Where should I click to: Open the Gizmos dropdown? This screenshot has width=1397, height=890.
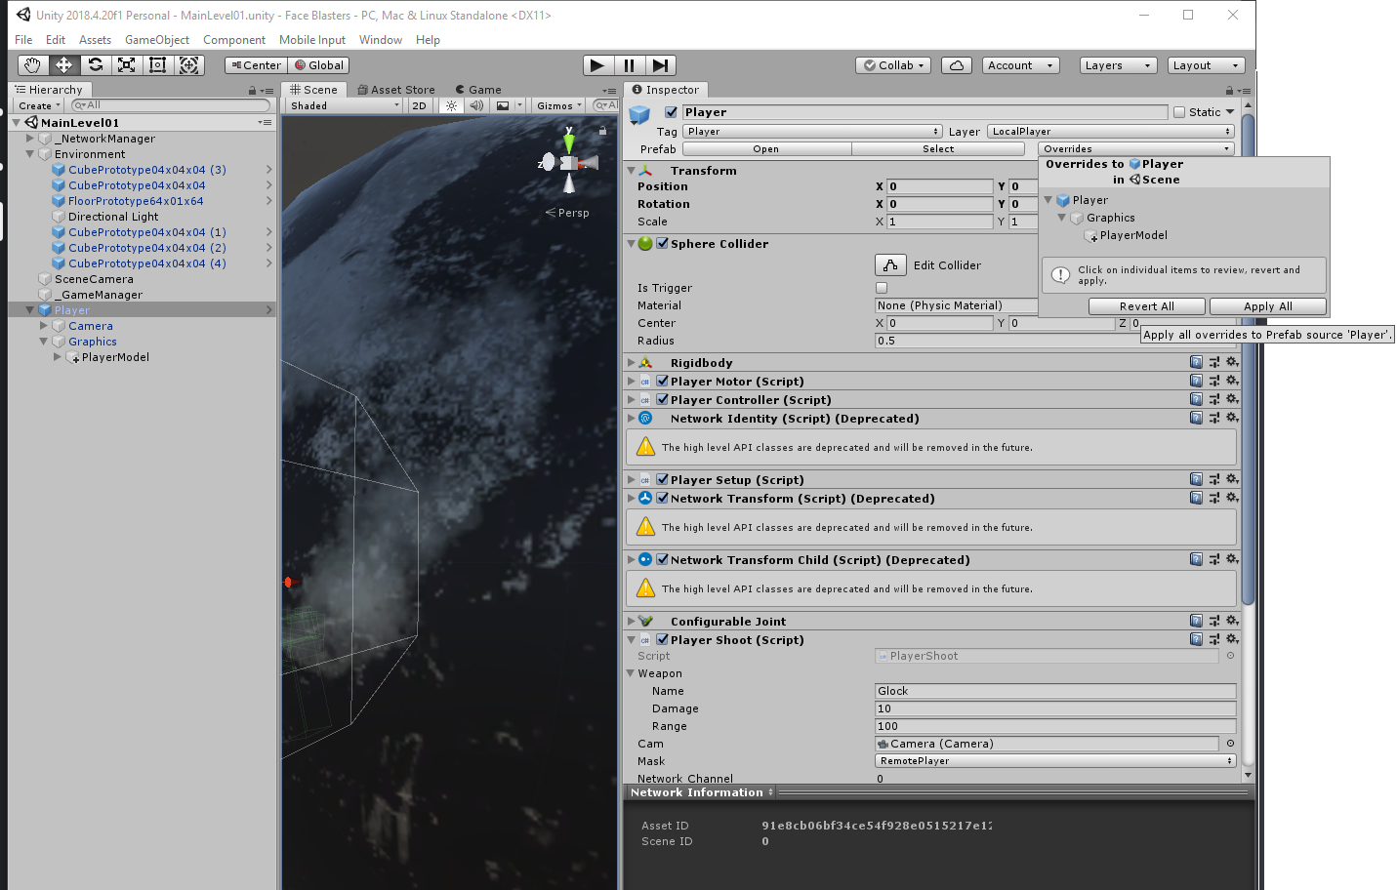coord(559,105)
